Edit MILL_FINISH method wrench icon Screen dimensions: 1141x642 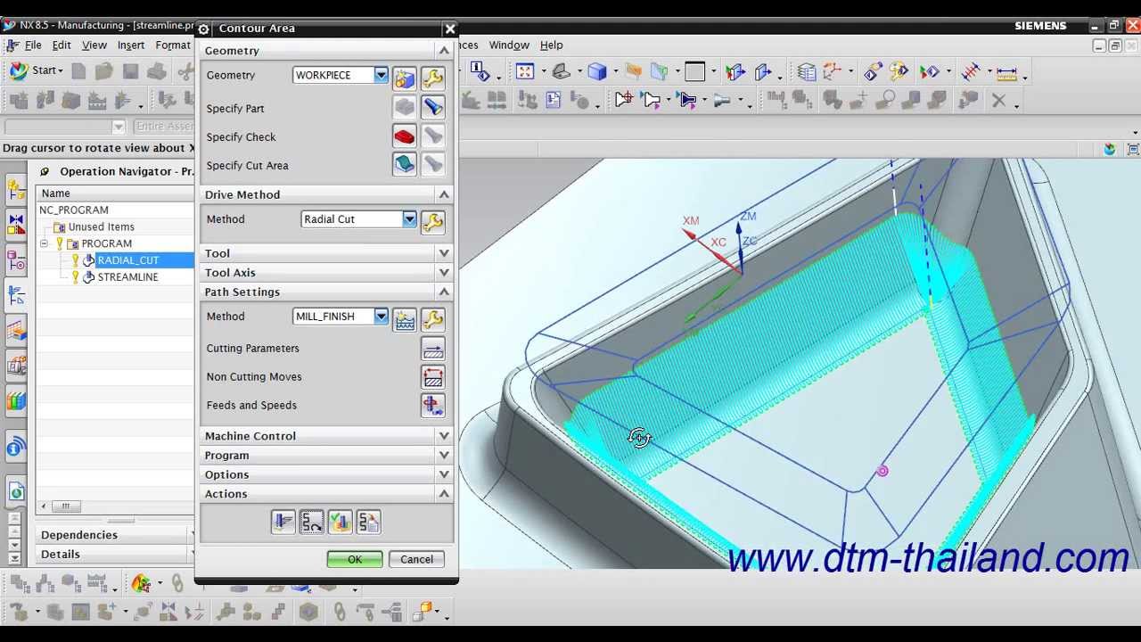[x=432, y=319]
